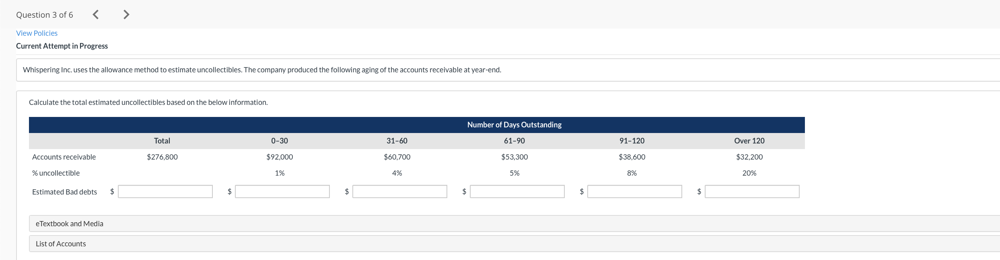Expand the List of Accounts section

tap(514, 244)
